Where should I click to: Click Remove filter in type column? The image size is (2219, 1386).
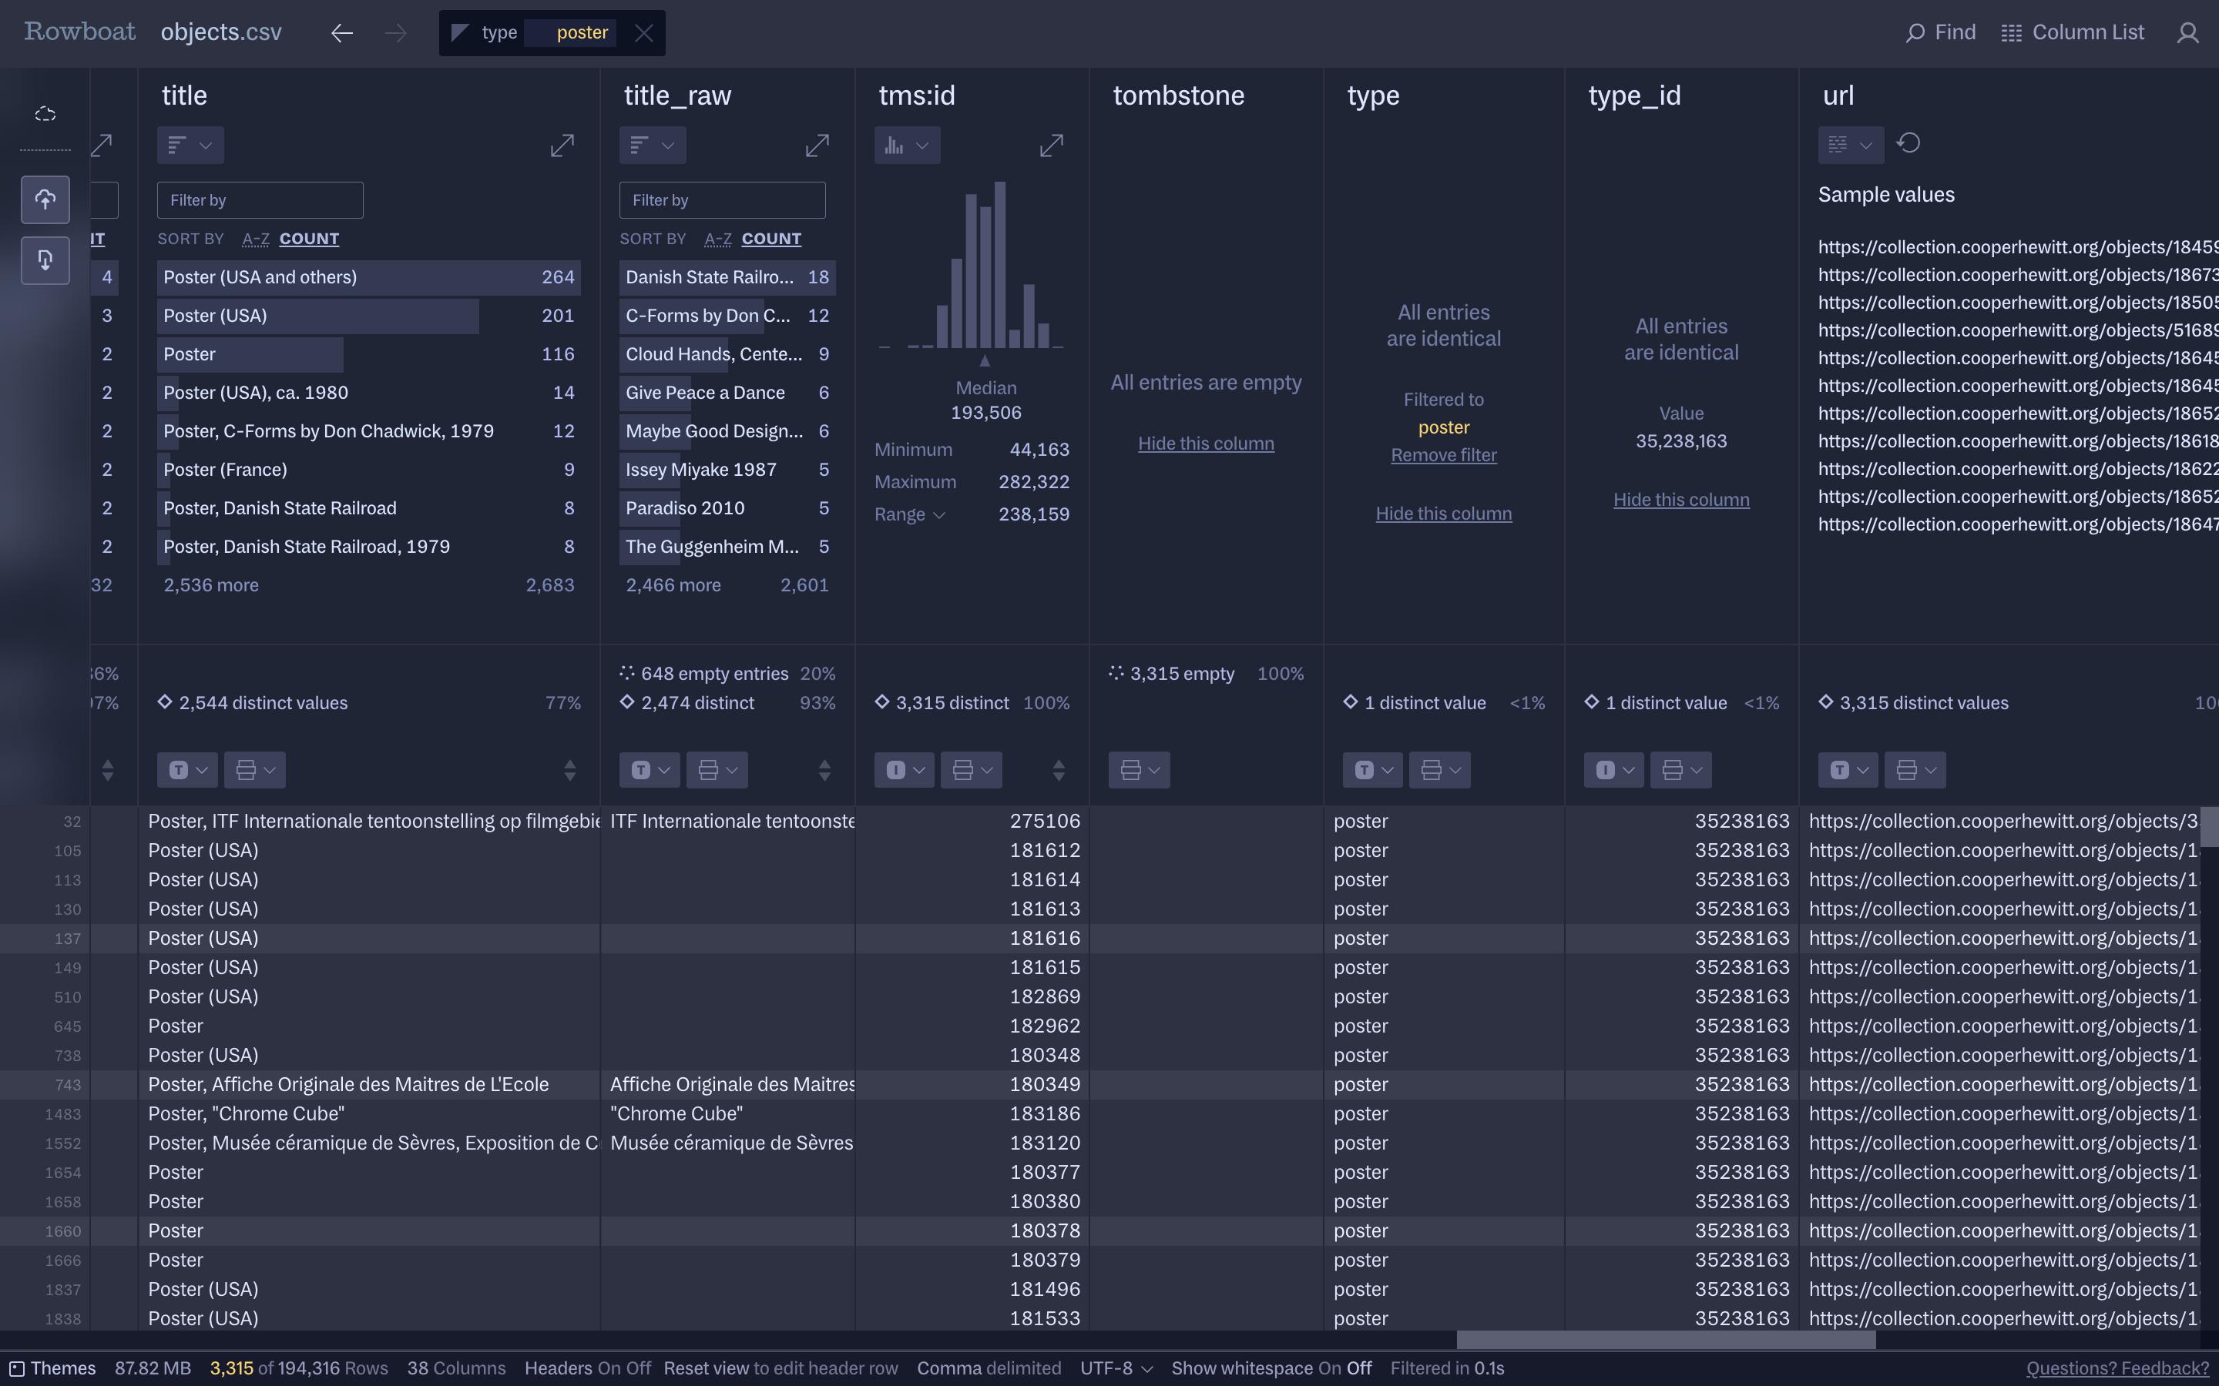[1442, 456]
